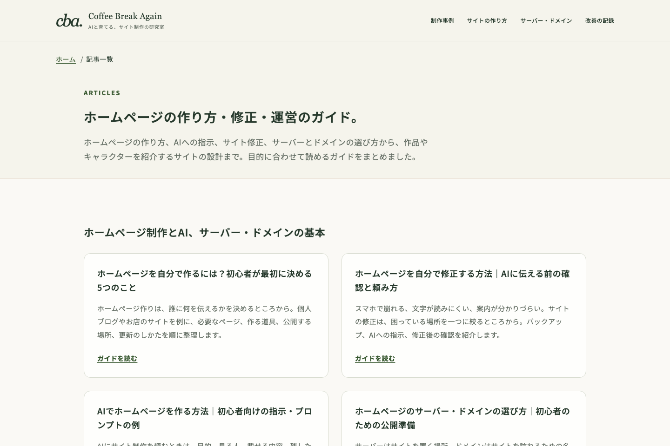The image size is (670, 446).
Task: Click ガイドを読む in the 自分で修正する方法 card
Action: (375, 358)
